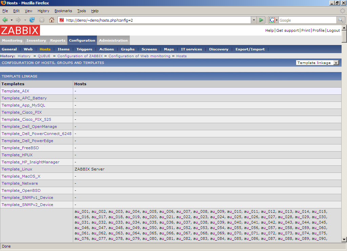Open the back history dropdown arrow
Viewport: 347px width, 251px height.
[x=12, y=20]
